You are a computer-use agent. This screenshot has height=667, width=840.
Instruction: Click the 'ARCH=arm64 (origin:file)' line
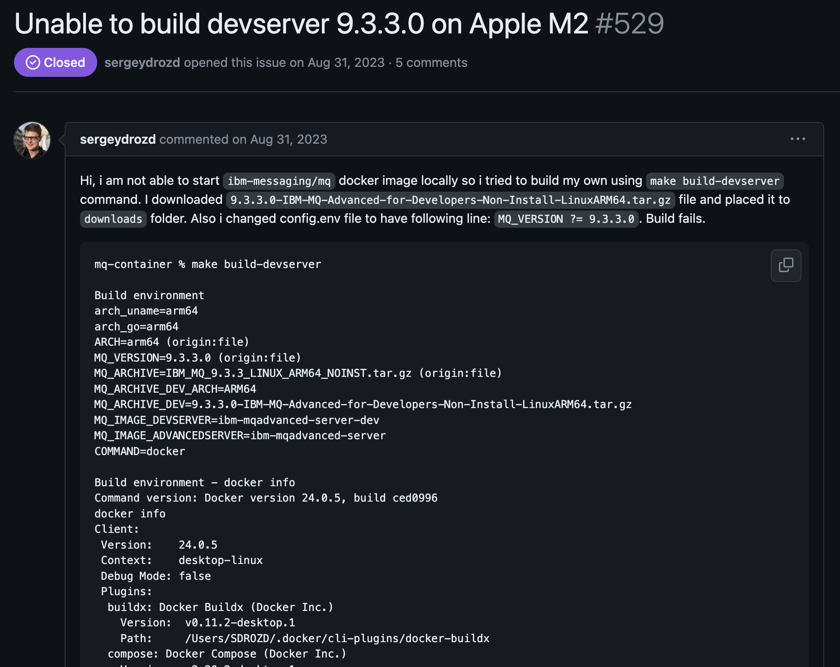[x=172, y=342]
